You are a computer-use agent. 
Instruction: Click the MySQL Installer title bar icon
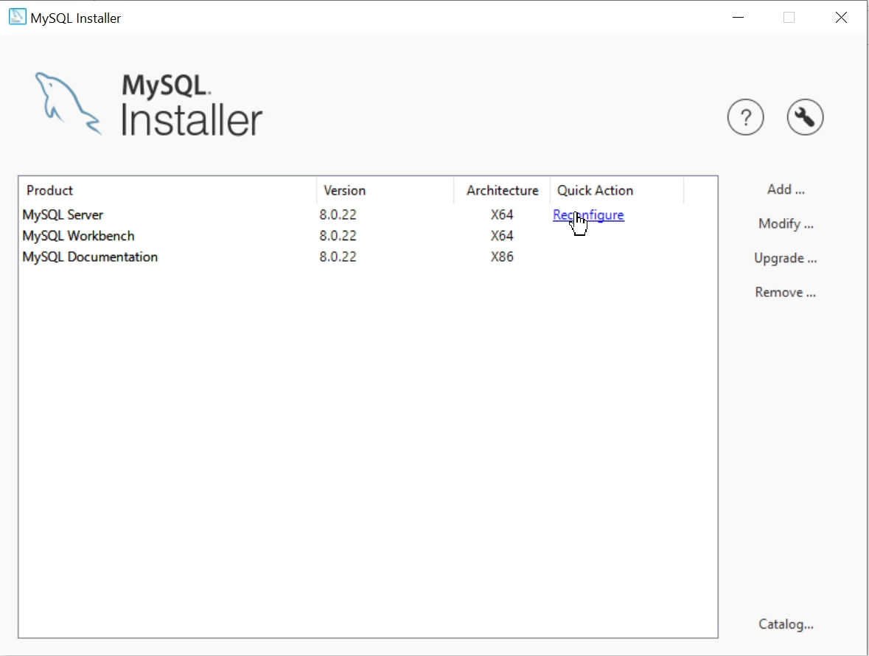tap(17, 17)
